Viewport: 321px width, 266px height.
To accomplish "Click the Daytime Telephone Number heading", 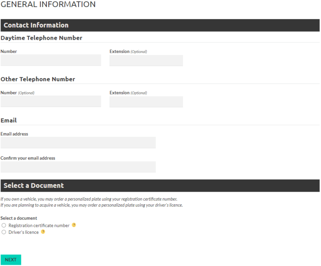I will (x=41, y=38).
